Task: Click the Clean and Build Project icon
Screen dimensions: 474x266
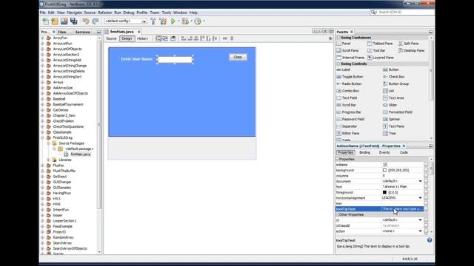Action: click(x=163, y=21)
